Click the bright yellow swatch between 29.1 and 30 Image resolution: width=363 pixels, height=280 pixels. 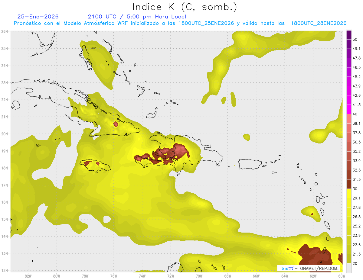(349, 193)
